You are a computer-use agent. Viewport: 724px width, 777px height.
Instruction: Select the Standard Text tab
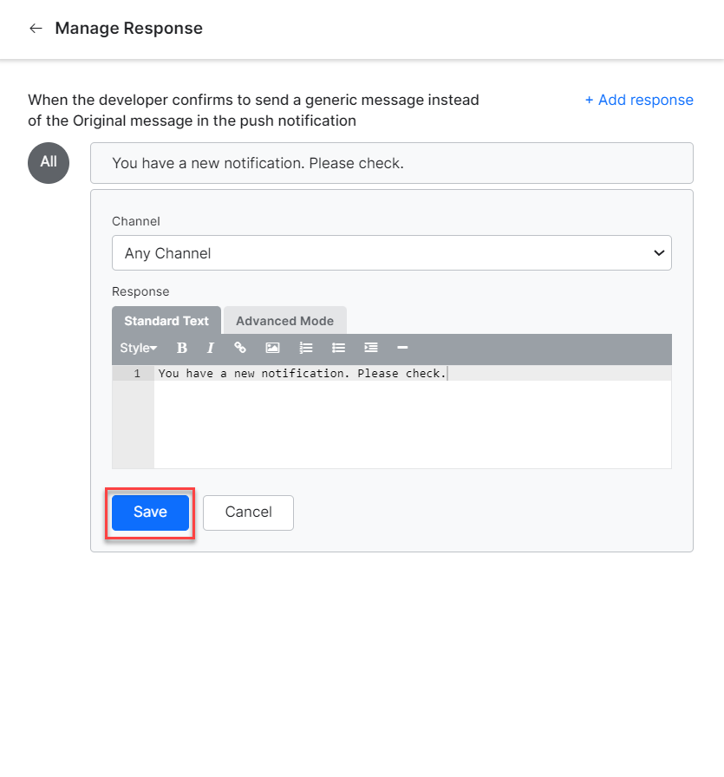[x=166, y=321]
